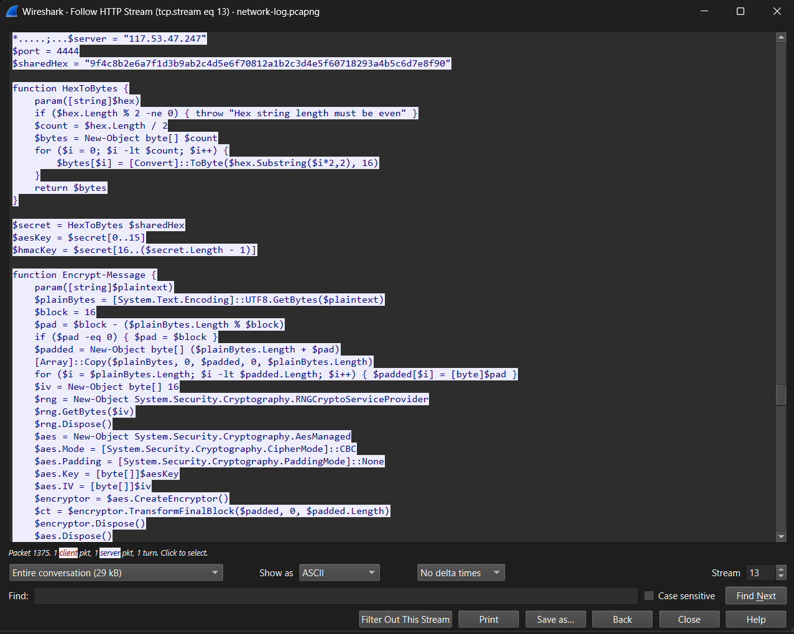The height and width of the screenshot is (634, 794).
Task: Click the Wireshark shark fin title icon
Action: pyautogui.click(x=11, y=11)
